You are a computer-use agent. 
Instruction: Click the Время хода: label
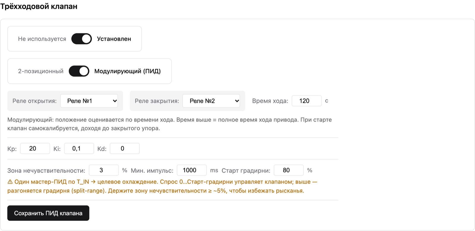pos(270,101)
